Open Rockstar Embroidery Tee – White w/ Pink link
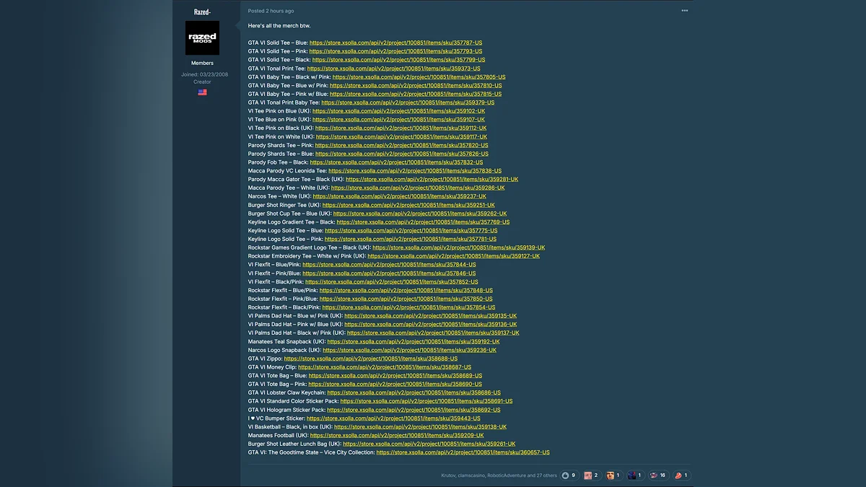Image resolution: width=866 pixels, height=487 pixels. 453,256
